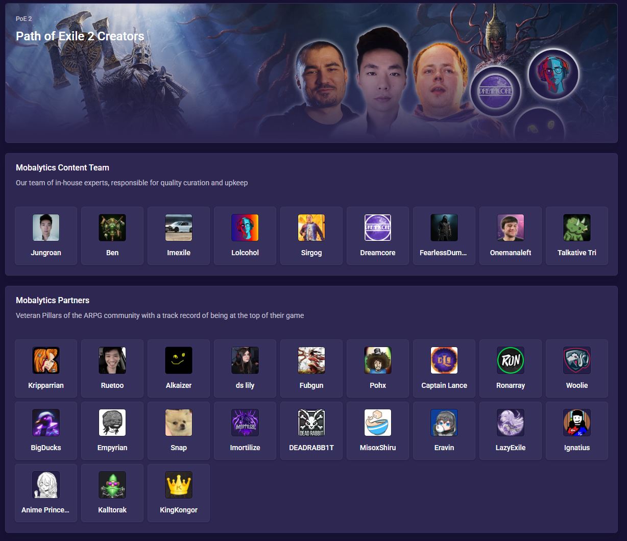Image resolution: width=627 pixels, height=541 pixels.
Task: Click the Woolie name text
Action: pos(577,385)
